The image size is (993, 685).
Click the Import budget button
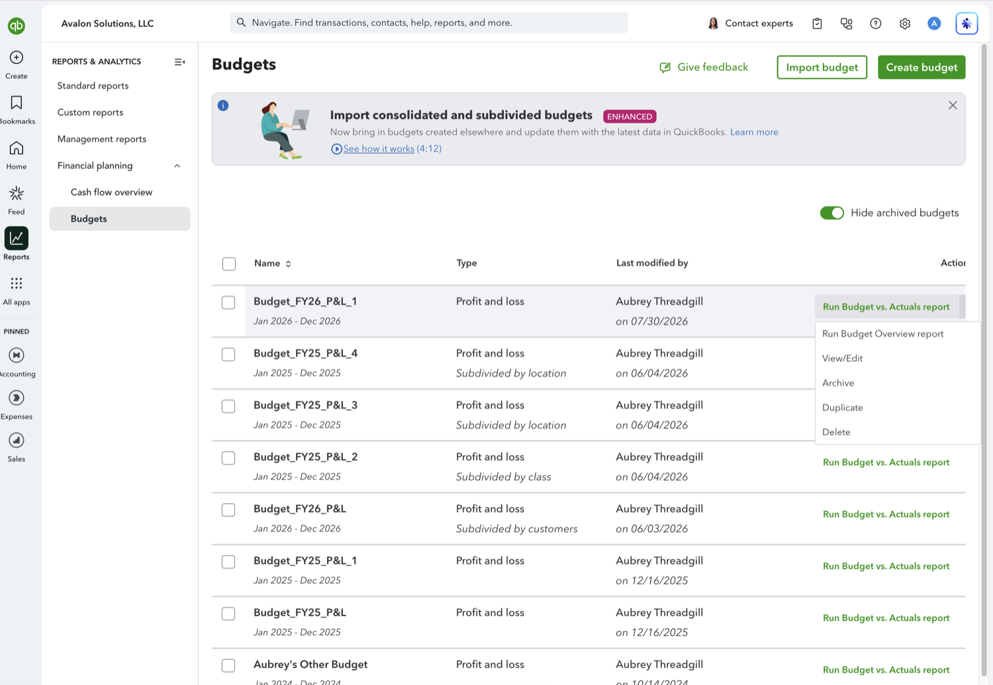pos(822,68)
